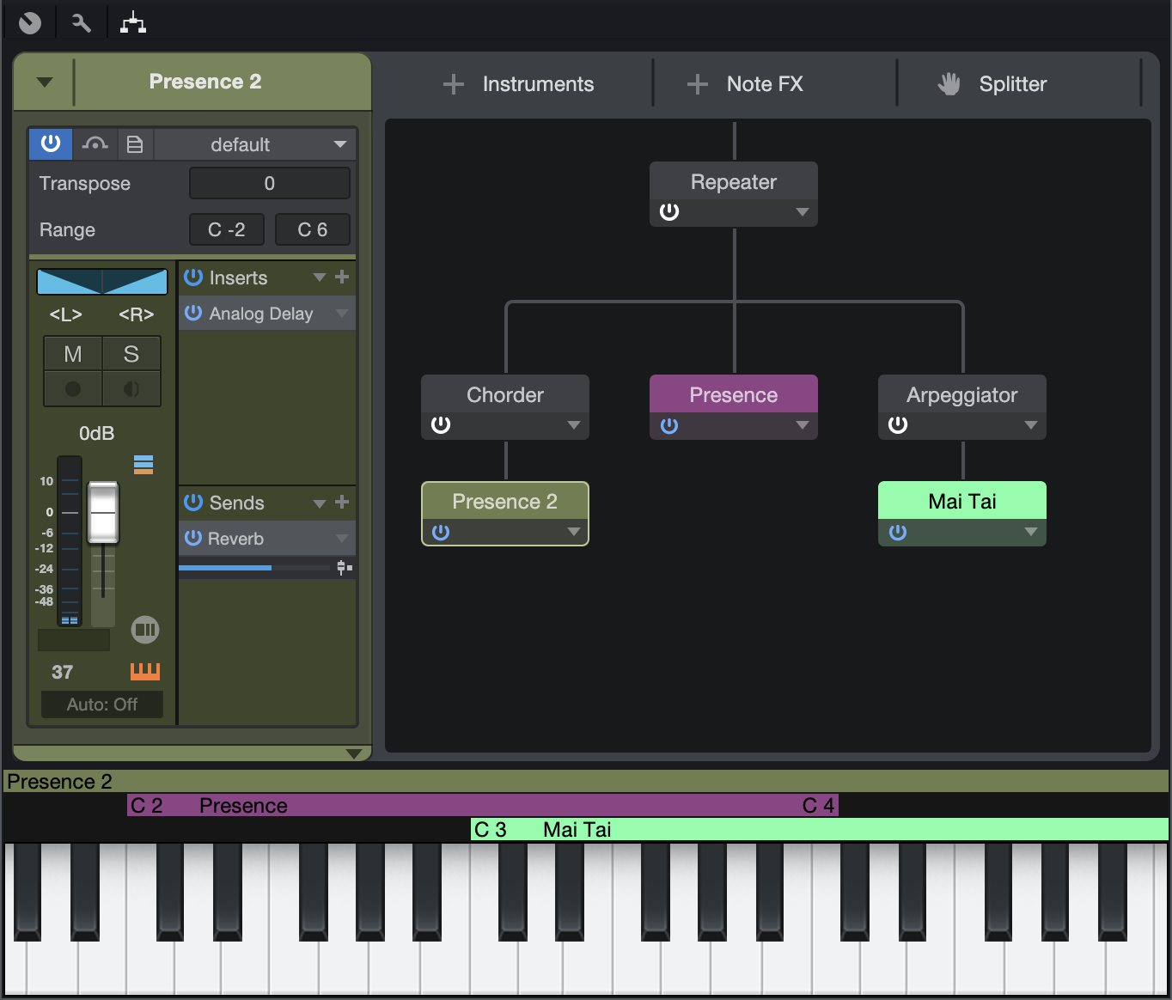Select the purple Presence node
The image size is (1172, 1000).
pyautogui.click(x=734, y=395)
